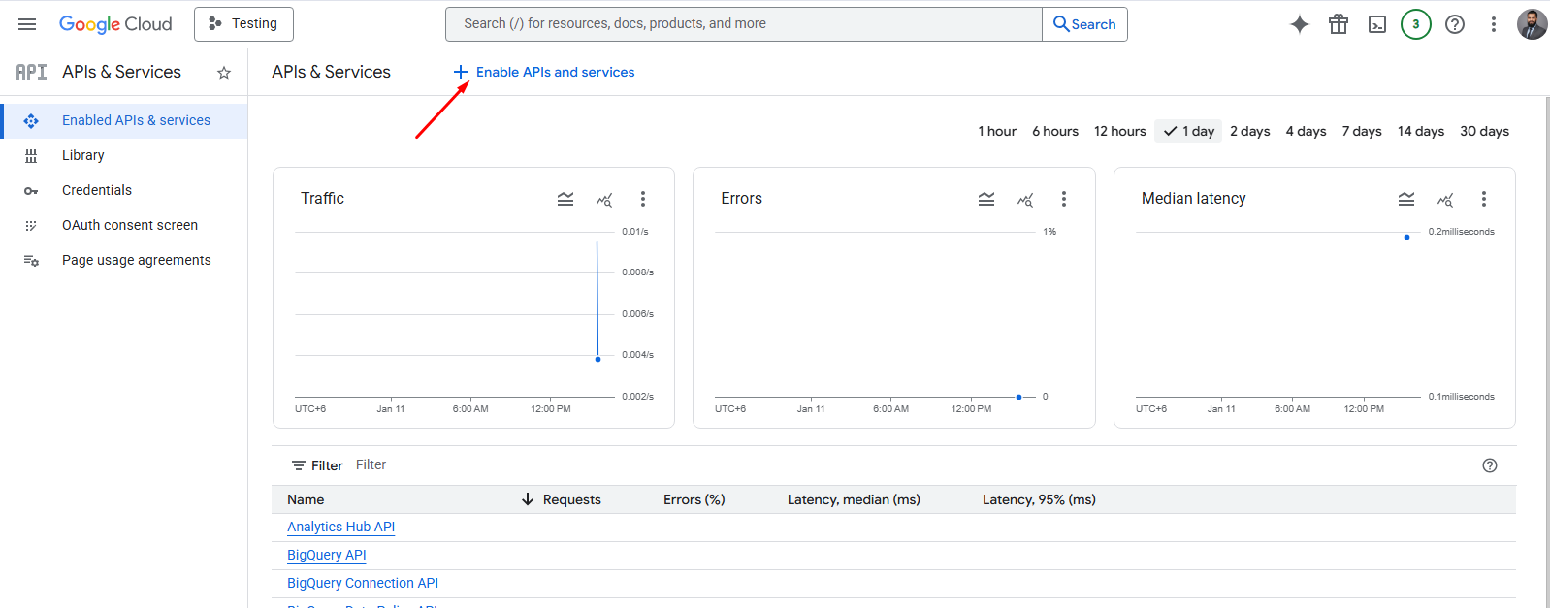The width and height of the screenshot is (1550, 608).
Task: Open the help question mark icon
Action: 1455,24
